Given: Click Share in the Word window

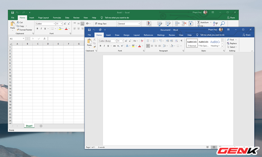Looking at the screenshot, I should click(246, 35).
